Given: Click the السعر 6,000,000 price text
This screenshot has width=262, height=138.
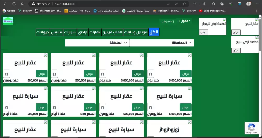Looking at the screenshot, I should click(x=180, y=114).
